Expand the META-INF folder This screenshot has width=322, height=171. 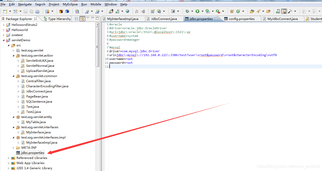tap(13, 148)
